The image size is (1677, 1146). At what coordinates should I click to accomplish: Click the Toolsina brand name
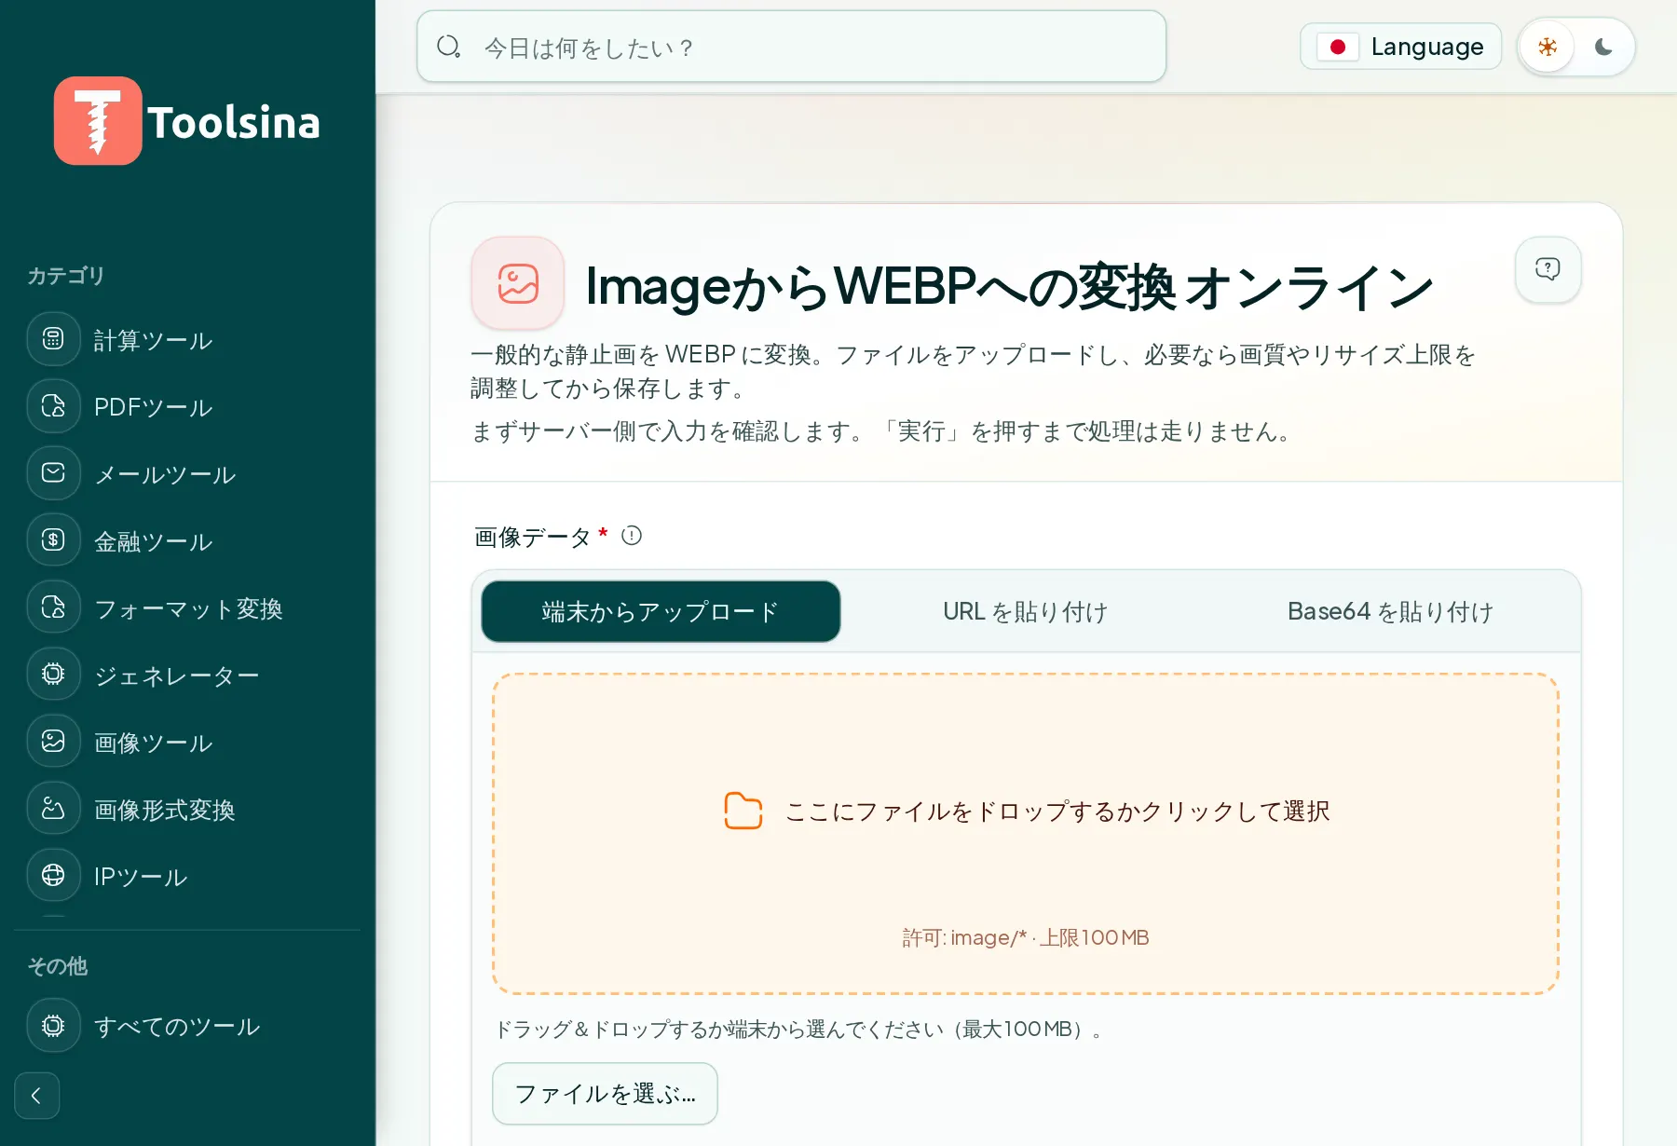tap(233, 122)
